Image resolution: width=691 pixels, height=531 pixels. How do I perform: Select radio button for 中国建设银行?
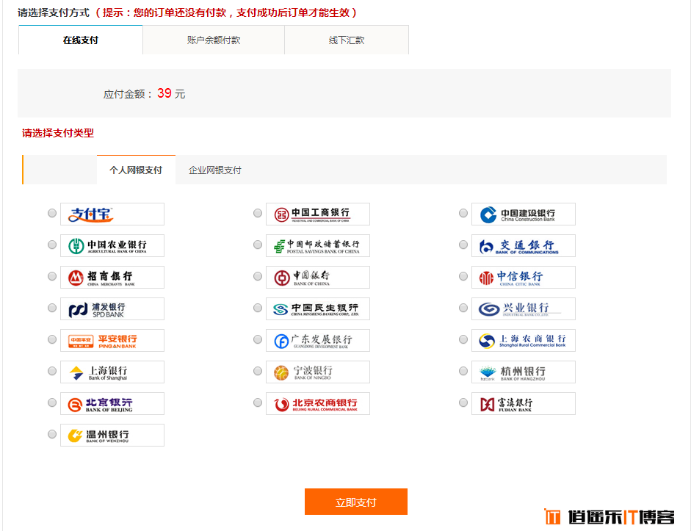(x=463, y=213)
